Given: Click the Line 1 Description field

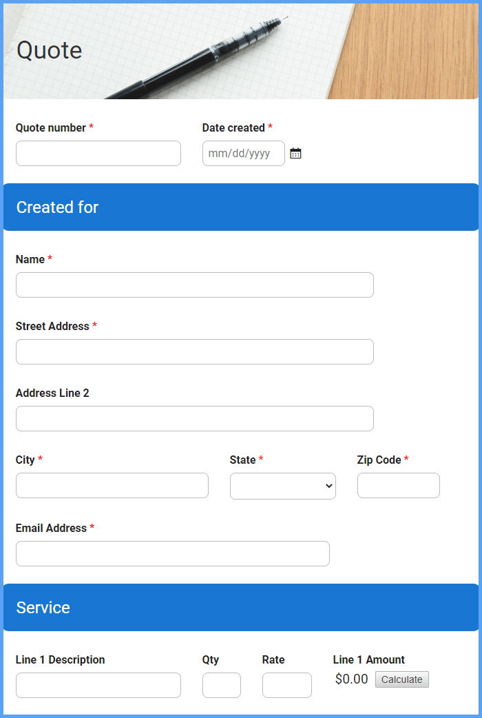Looking at the screenshot, I should tap(98, 685).
